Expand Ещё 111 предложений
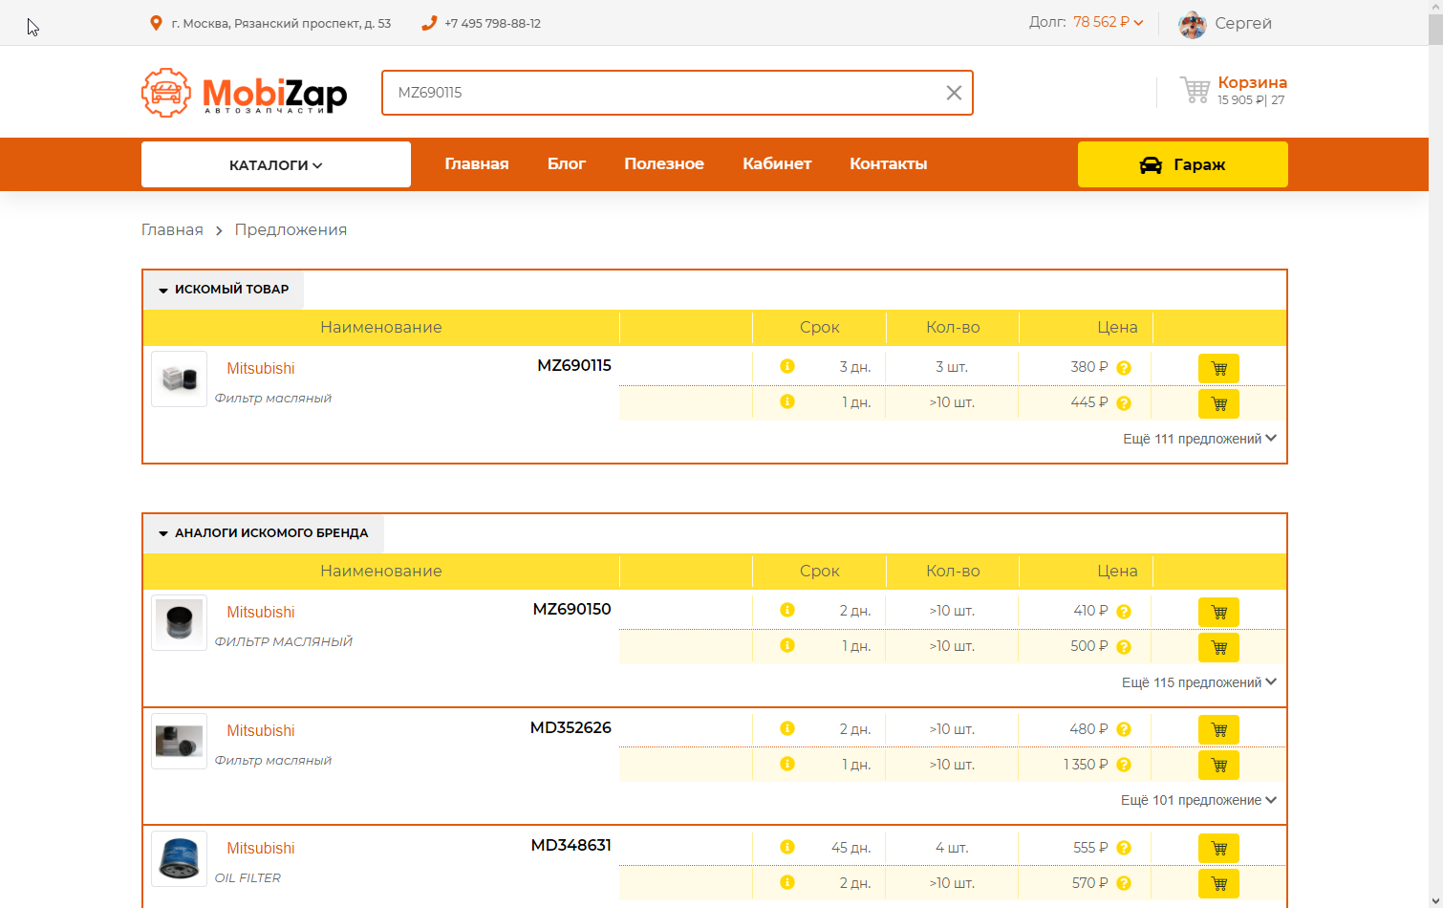 [1199, 439]
